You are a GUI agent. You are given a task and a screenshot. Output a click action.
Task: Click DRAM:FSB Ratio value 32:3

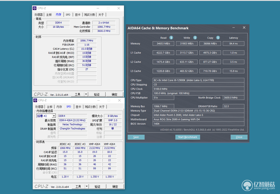pos(233,106)
